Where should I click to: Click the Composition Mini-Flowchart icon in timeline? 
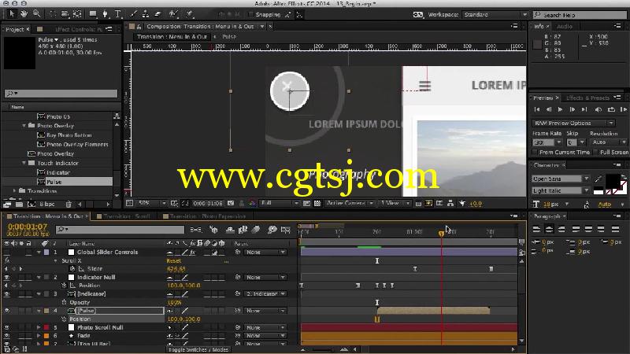pos(195,230)
